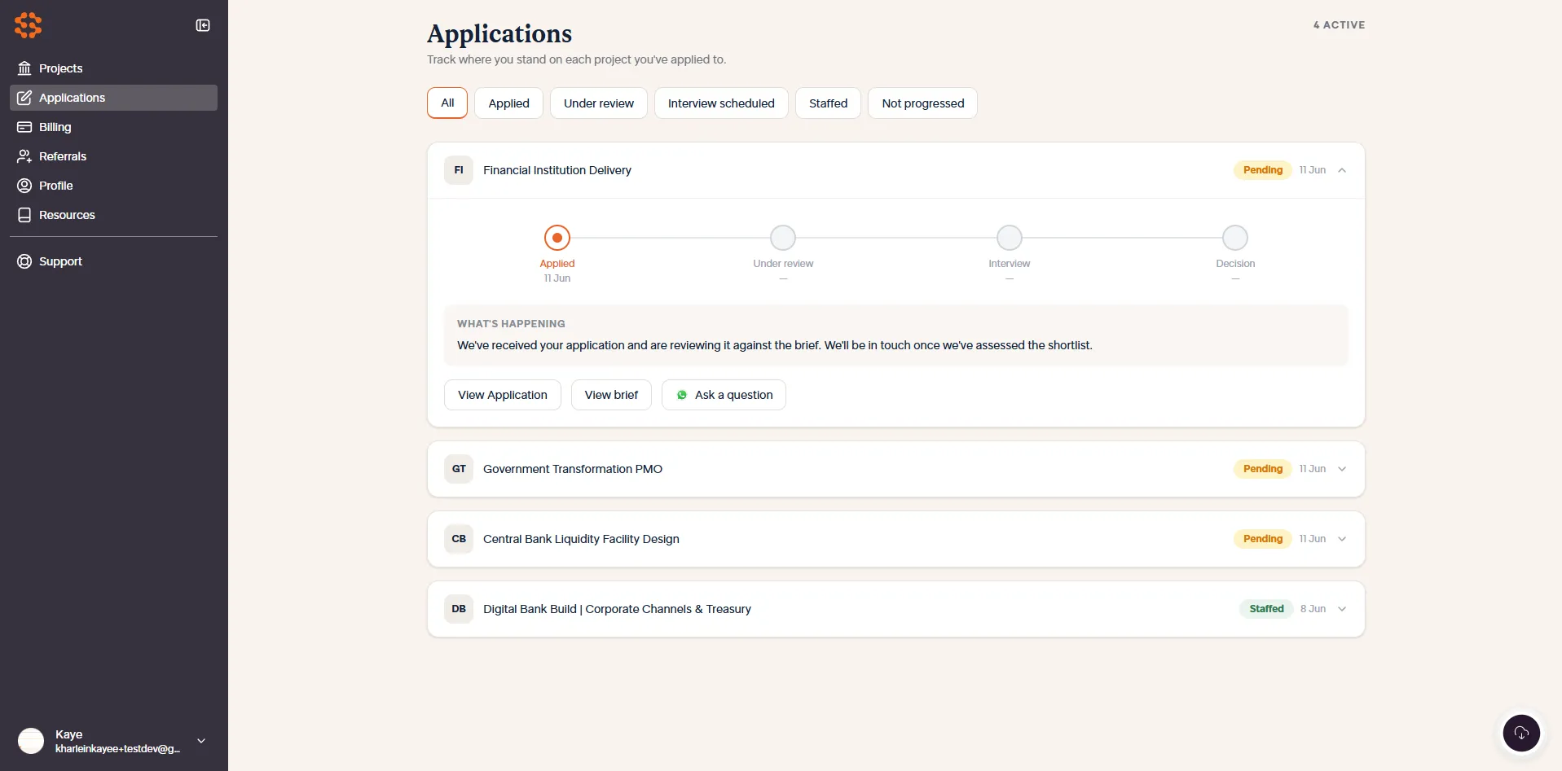This screenshot has width=1562, height=771.
Task: Open Resources in the sidebar
Action: coord(113,215)
